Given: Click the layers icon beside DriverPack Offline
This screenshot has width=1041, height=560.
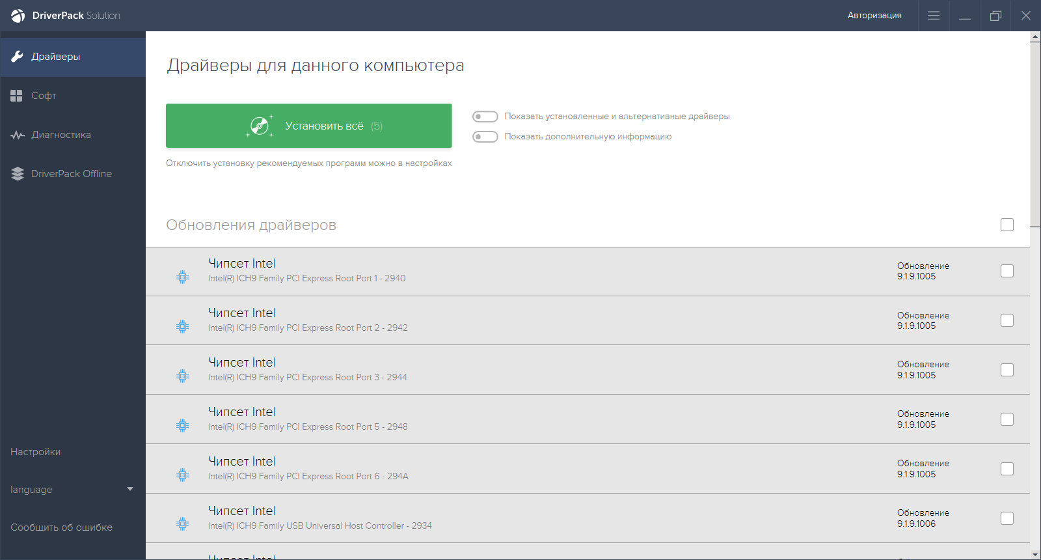Looking at the screenshot, I should coord(17,174).
